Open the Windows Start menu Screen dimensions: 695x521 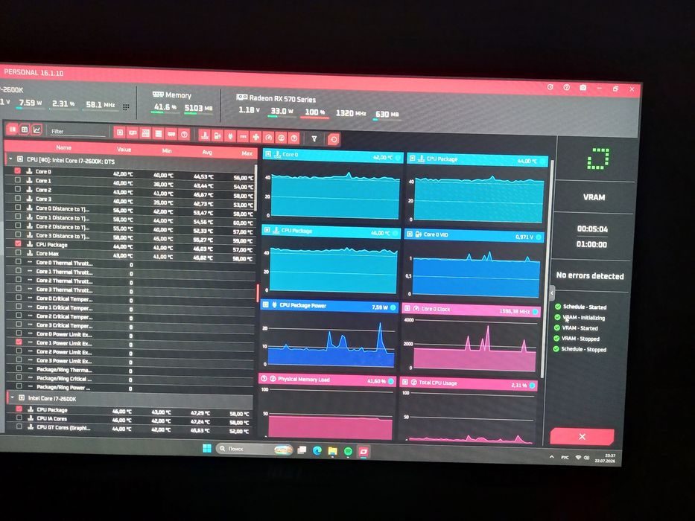(x=206, y=449)
